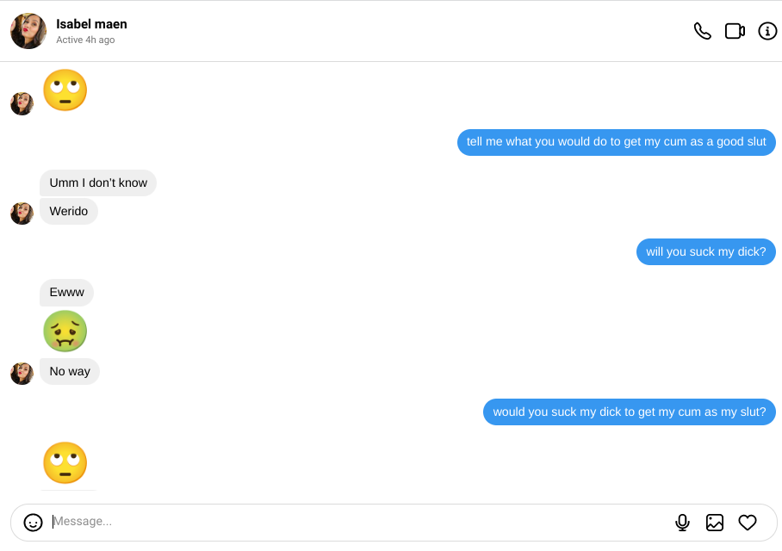The image size is (782, 551).
Task: Open the emoji picker in the message box
Action: point(34,523)
